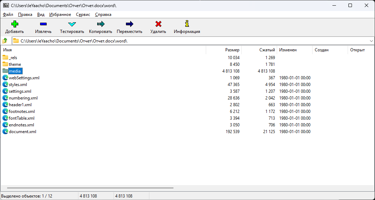Click size value 6 212 for footnotes.xml

(x=235, y=111)
